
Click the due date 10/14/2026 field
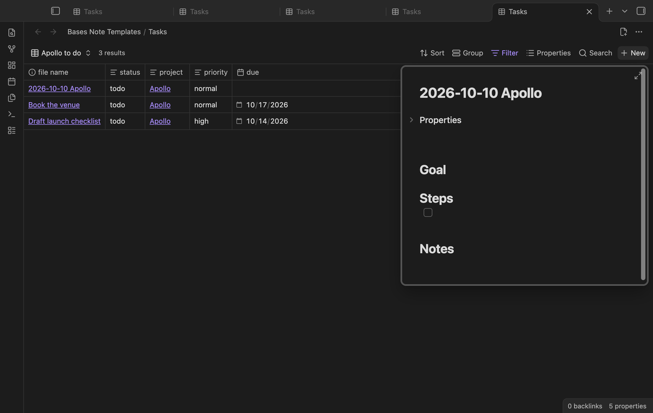tap(267, 121)
